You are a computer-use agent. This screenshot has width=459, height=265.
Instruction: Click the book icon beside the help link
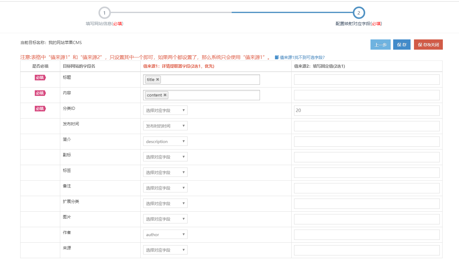point(277,57)
